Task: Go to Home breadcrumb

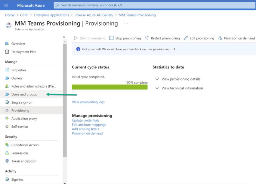Action: (10, 15)
